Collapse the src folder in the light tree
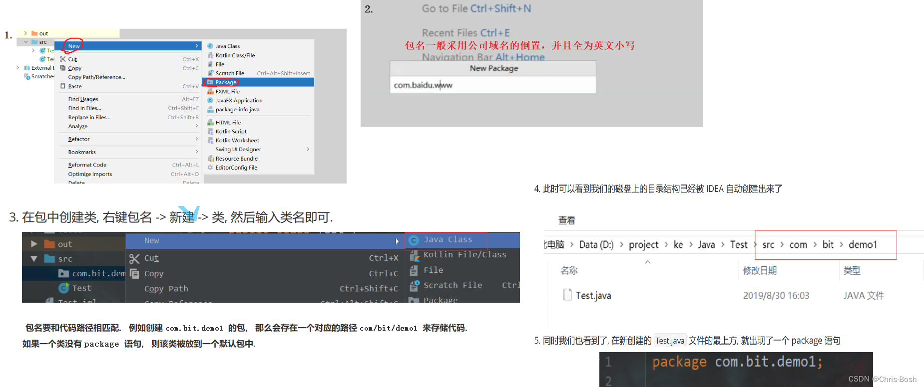The width and height of the screenshot is (924, 387). (x=25, y=42)
